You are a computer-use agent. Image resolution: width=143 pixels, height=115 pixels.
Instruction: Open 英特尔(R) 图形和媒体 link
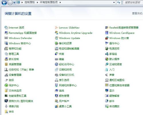click(21, 101)
